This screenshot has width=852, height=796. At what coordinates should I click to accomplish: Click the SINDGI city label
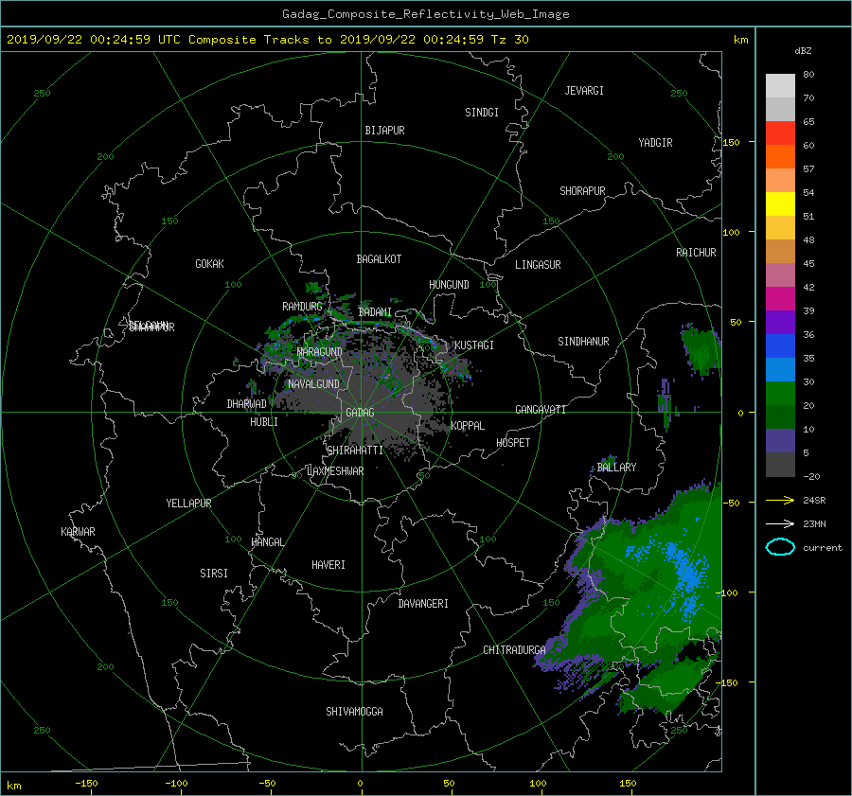pos(482,113)
